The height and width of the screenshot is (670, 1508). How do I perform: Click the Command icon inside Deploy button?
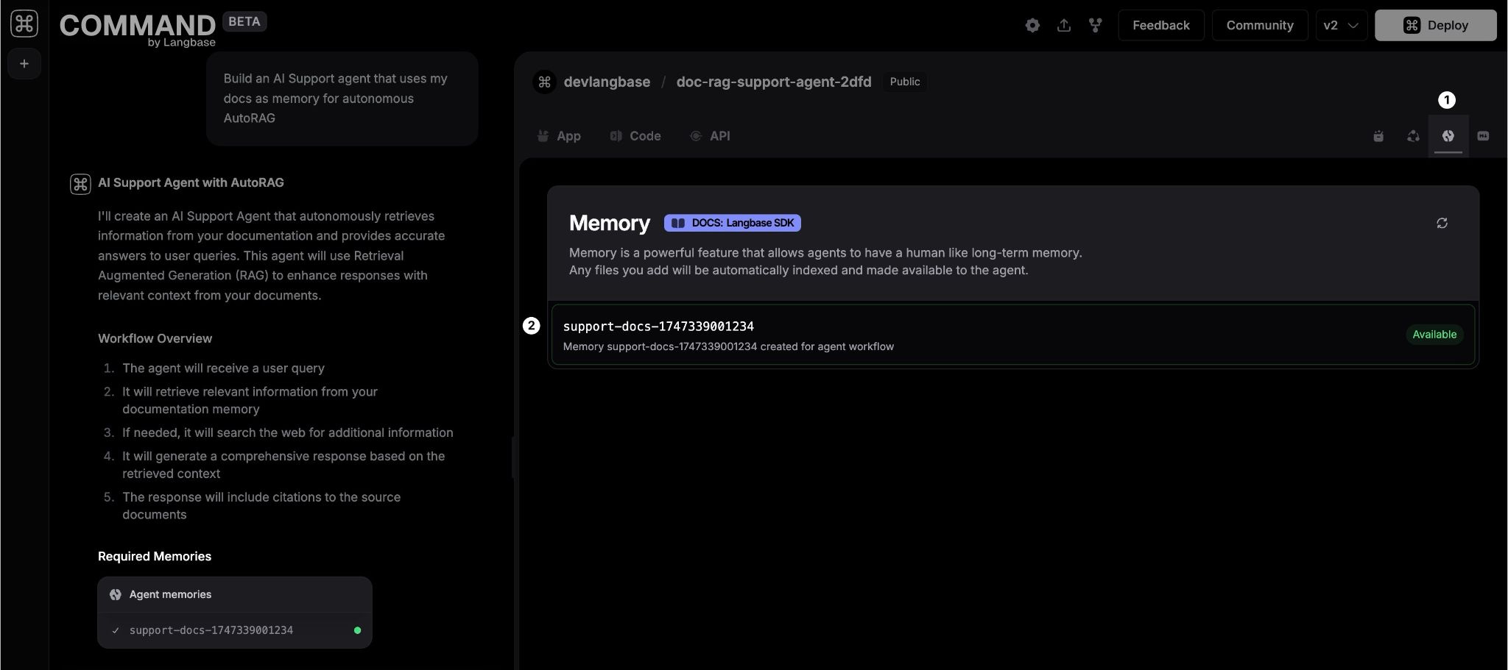pyautogui.click(x=1412, y=25)
